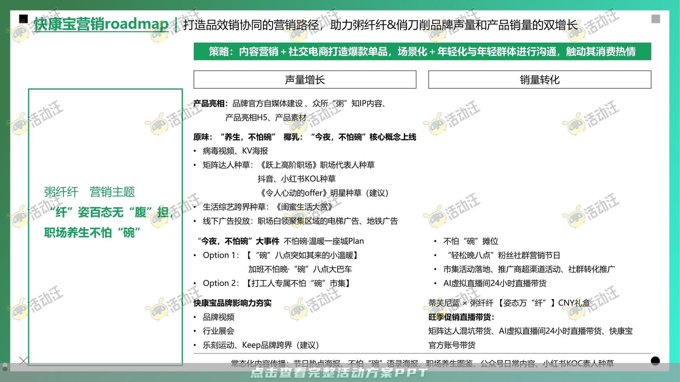The image size is (680, 382).
Task: Click the heading 快康宝品牌影响力夯实
Action: click(x=232, y=303)
